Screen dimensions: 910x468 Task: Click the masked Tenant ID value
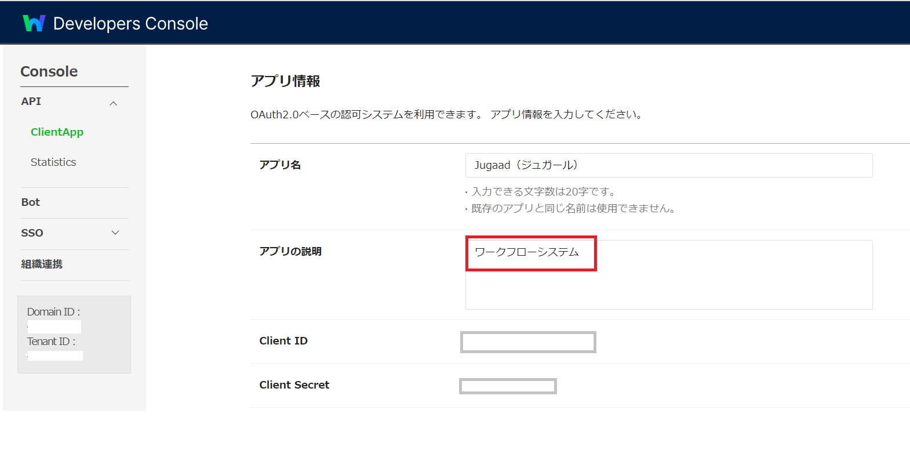[x=55, y=355]
